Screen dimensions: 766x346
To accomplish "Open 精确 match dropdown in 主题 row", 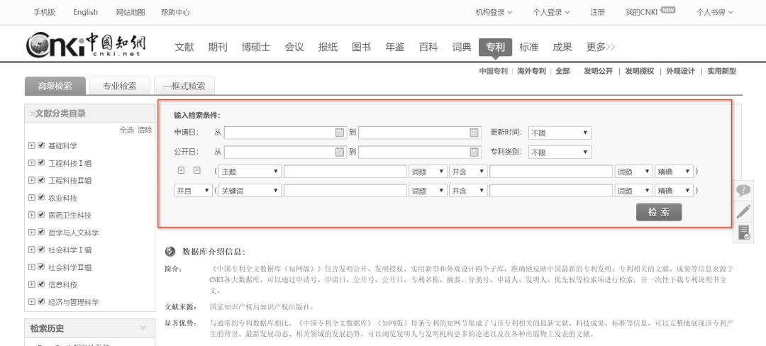I will pos(675,172).
